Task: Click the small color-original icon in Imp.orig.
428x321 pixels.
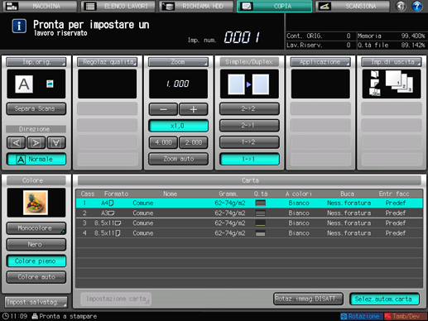Action: point(50,84)
